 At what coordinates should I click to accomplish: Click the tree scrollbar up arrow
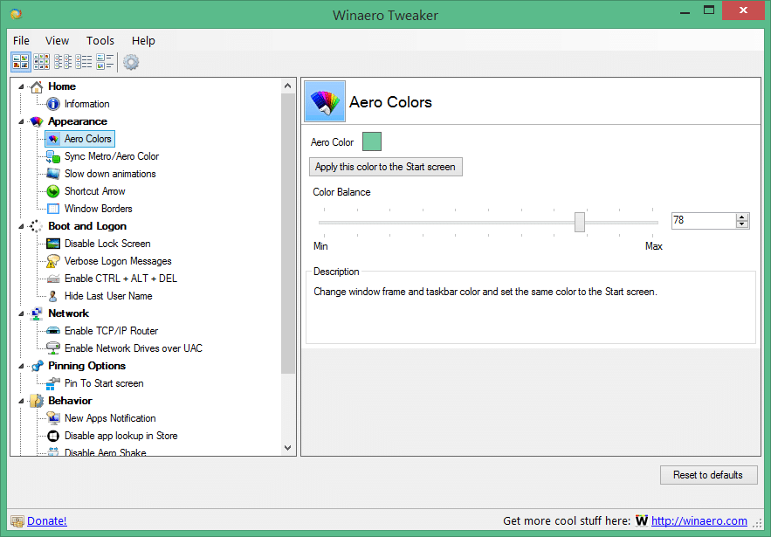pos(287,86)
